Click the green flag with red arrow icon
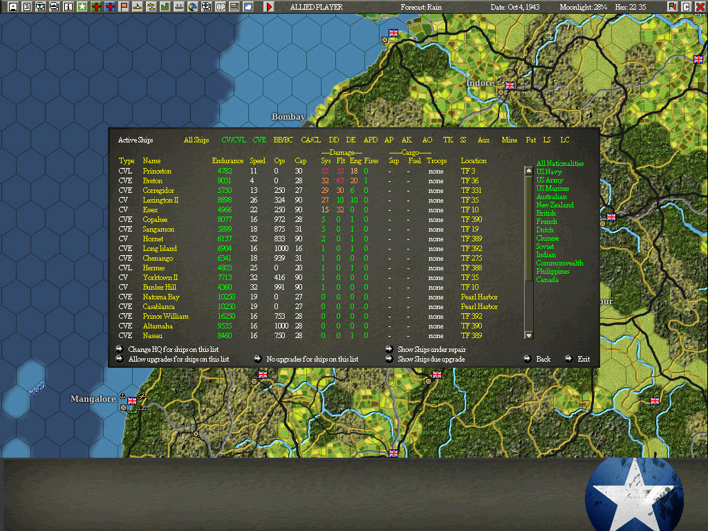708x531 pixels. tap(672, 7)
